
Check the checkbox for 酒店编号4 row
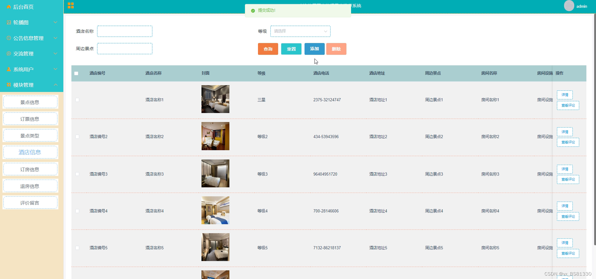pos(77,211)
